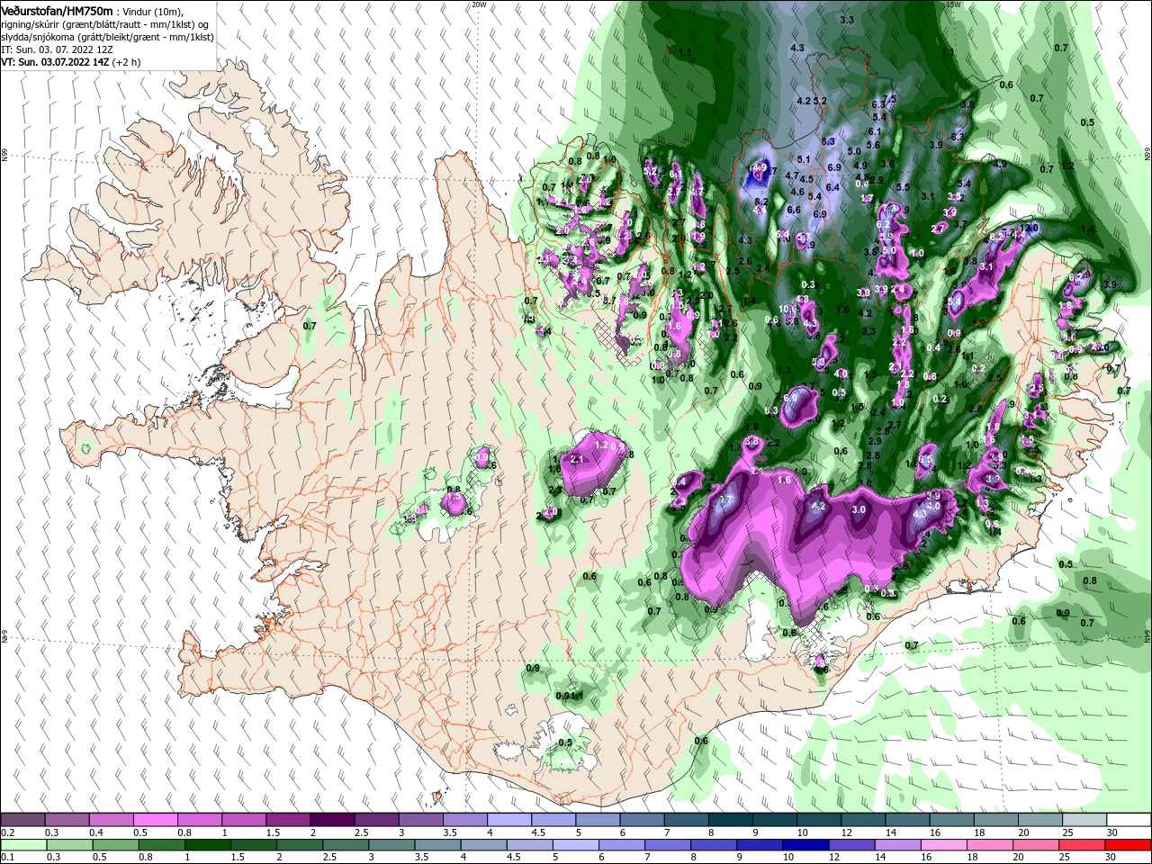Click the '8.3' precipitation value on the map
The width and height of the screenshot is (1152, 864).
829,141
